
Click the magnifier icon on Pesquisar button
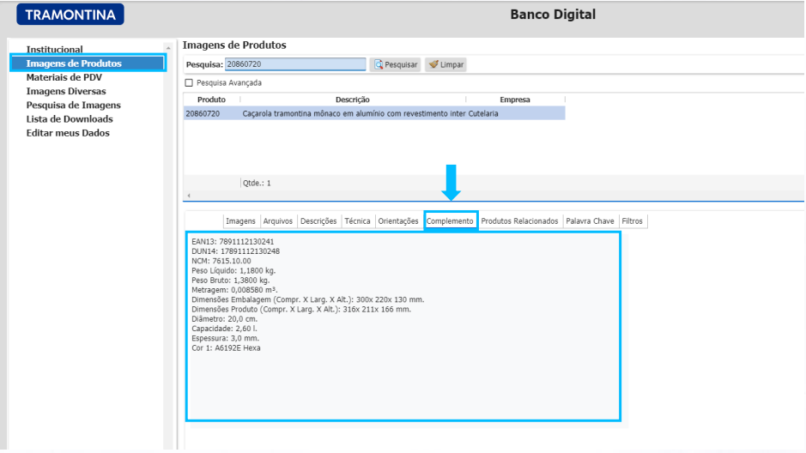379,64
